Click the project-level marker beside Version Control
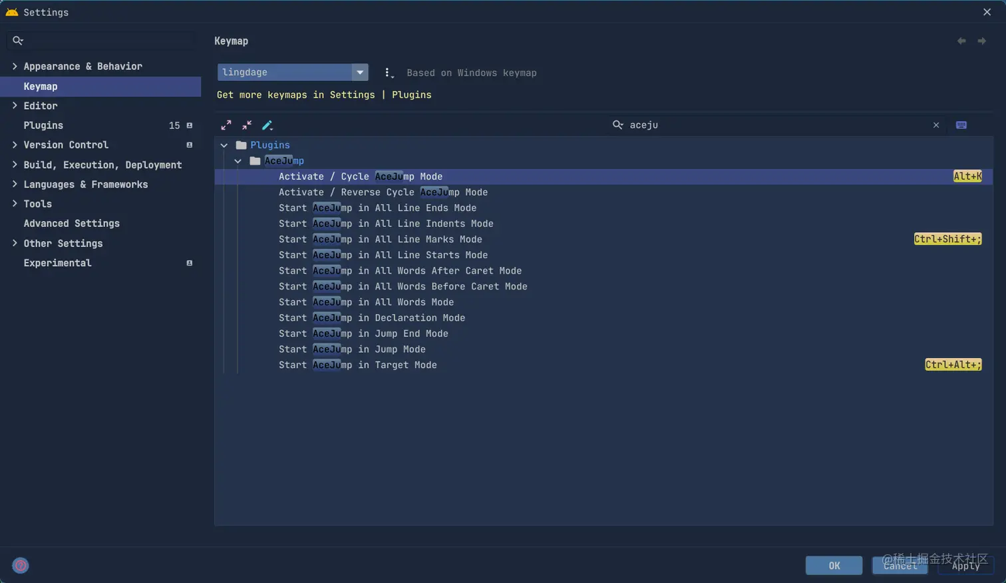Viewport: 1006px width, 583px height. (x=190, y=145)
